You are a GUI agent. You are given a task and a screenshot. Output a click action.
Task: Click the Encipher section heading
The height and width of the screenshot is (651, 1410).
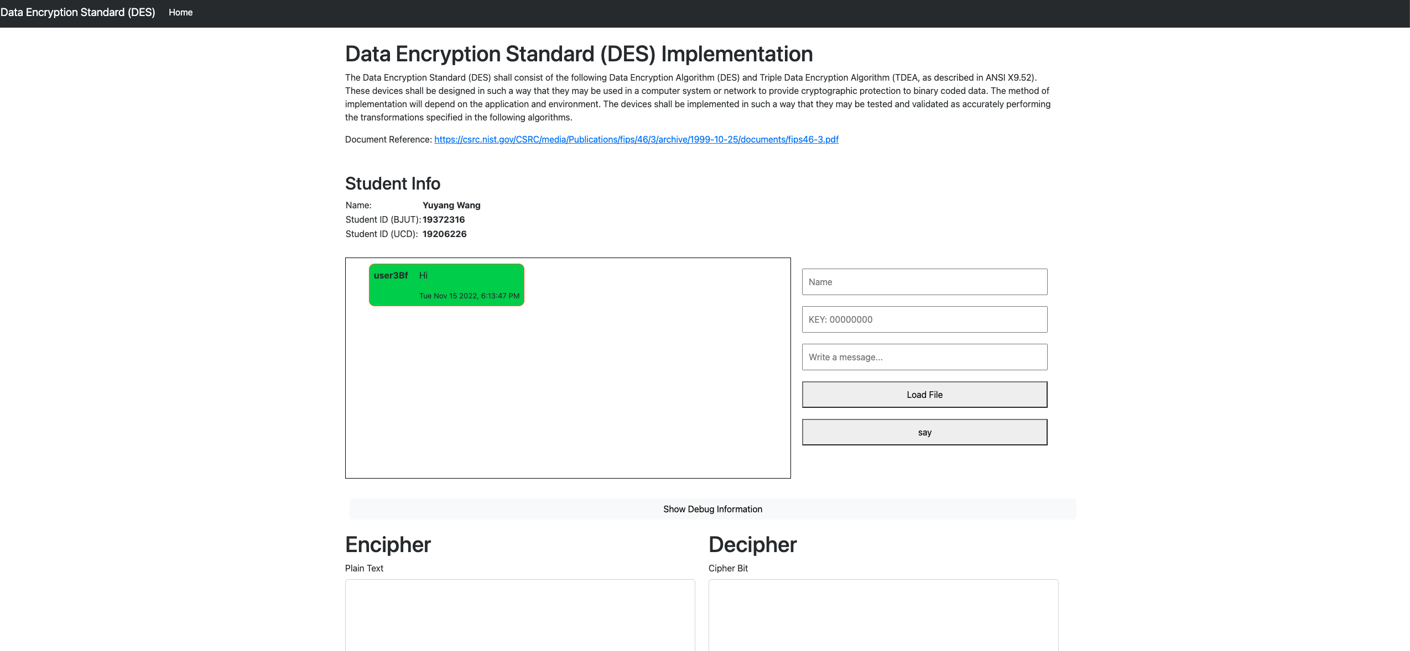[x=387, y=544]
